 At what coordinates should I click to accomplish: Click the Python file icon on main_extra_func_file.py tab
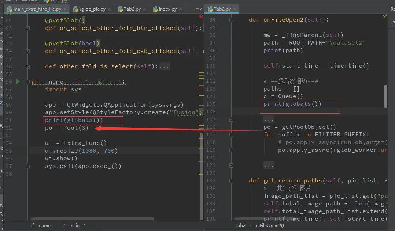[x=10, y=9]
